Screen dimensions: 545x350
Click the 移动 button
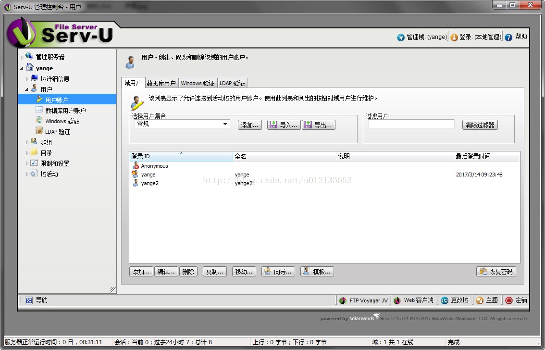tap(244, 272)
